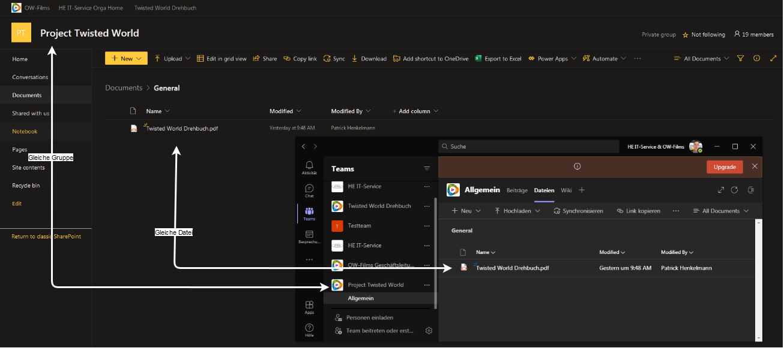Viewport: 784px width, 348px height.
Task: Click the Suche search field in Teams
Action: 528,146
